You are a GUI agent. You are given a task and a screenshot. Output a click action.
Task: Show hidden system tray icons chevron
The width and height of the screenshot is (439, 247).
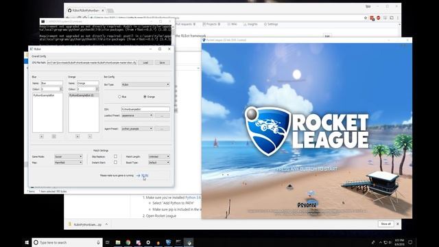(x=380, y=242)
